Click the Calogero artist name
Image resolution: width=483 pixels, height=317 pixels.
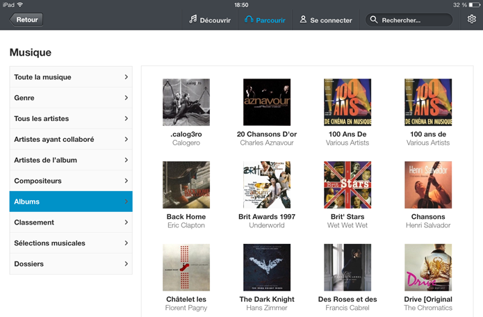[x=186, y=143]
